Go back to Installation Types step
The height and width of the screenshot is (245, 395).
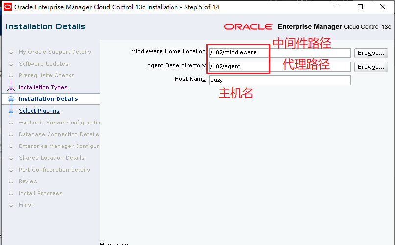pyautogui.click(x=43, y=87)
